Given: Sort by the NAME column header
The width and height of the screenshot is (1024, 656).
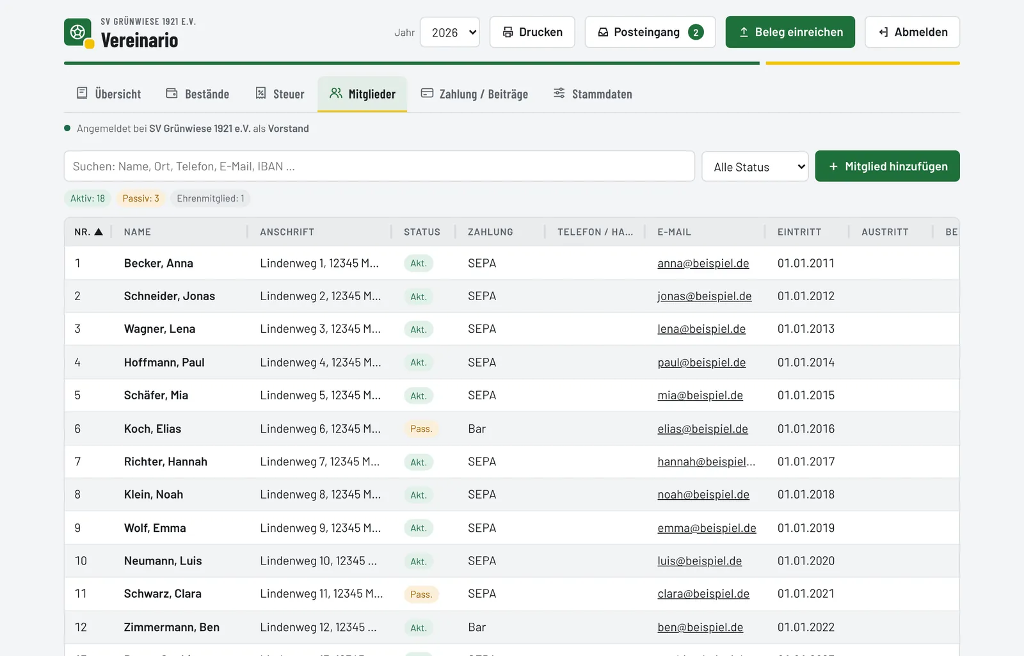Looking at the screenshot, I should [138, 232].
